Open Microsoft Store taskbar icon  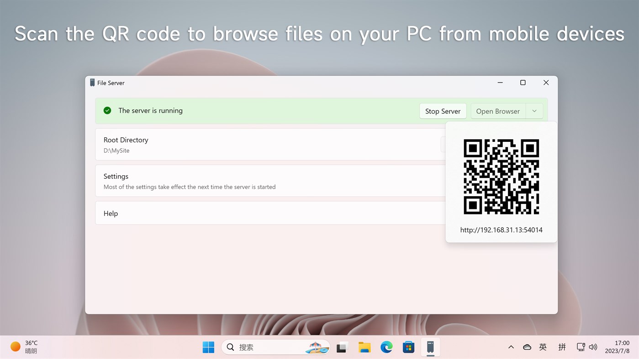pyautogui.click(x=408, y=347)
